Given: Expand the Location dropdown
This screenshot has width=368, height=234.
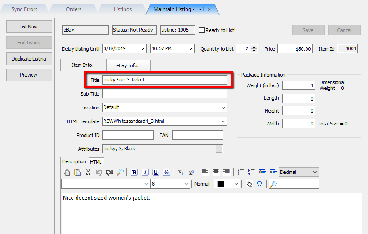Looking at the screenshot, I should pyautogui.click(x=223, y=108).
